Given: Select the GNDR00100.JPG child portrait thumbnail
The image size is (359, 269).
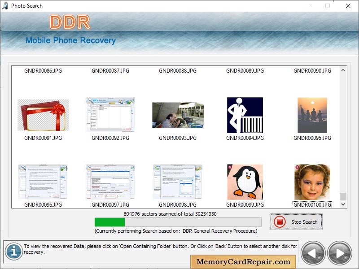Looking at the screenshot, I should coord(312,182).
